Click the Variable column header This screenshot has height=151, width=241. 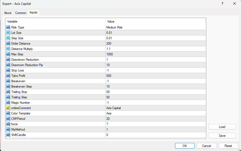pos(55,21)
